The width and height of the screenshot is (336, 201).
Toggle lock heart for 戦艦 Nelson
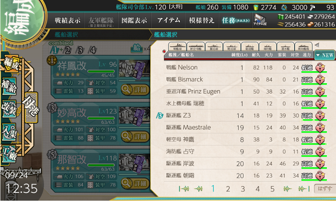click(321, 68)
